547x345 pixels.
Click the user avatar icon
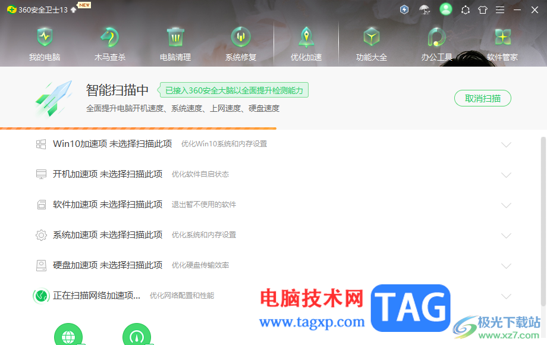click(x=445, y=10)
